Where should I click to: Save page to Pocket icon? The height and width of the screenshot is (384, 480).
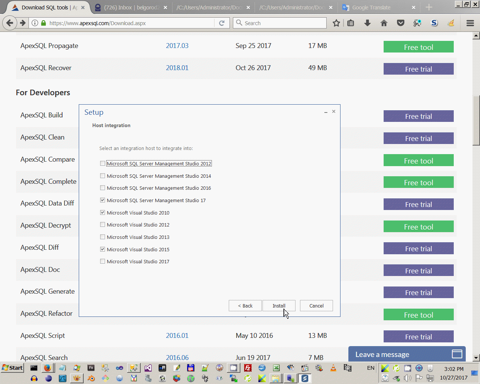(401, 23)
